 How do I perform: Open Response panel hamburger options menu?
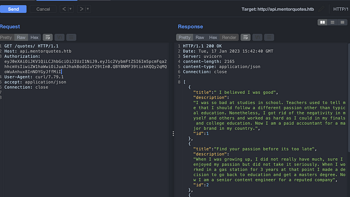pyautogui.click(x=269, y=37)
